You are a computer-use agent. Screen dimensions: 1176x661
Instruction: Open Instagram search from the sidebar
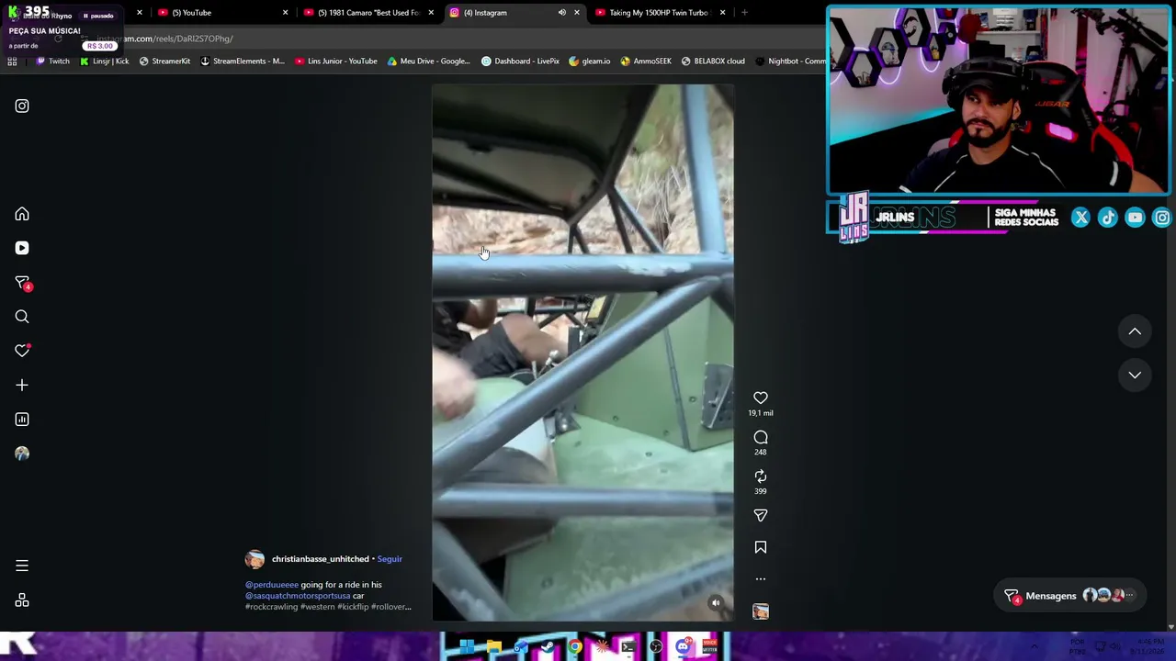point(22,317)
